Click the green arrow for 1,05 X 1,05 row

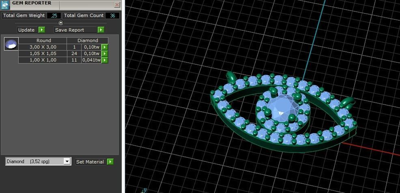click(105, 54)
